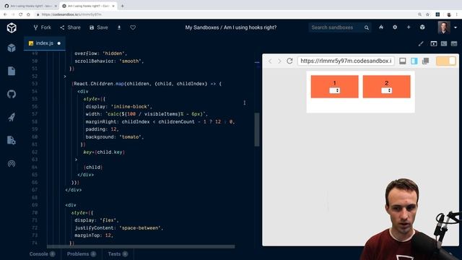
Task: Switch to split editor layout icon
Action: (x=444, y=44)
